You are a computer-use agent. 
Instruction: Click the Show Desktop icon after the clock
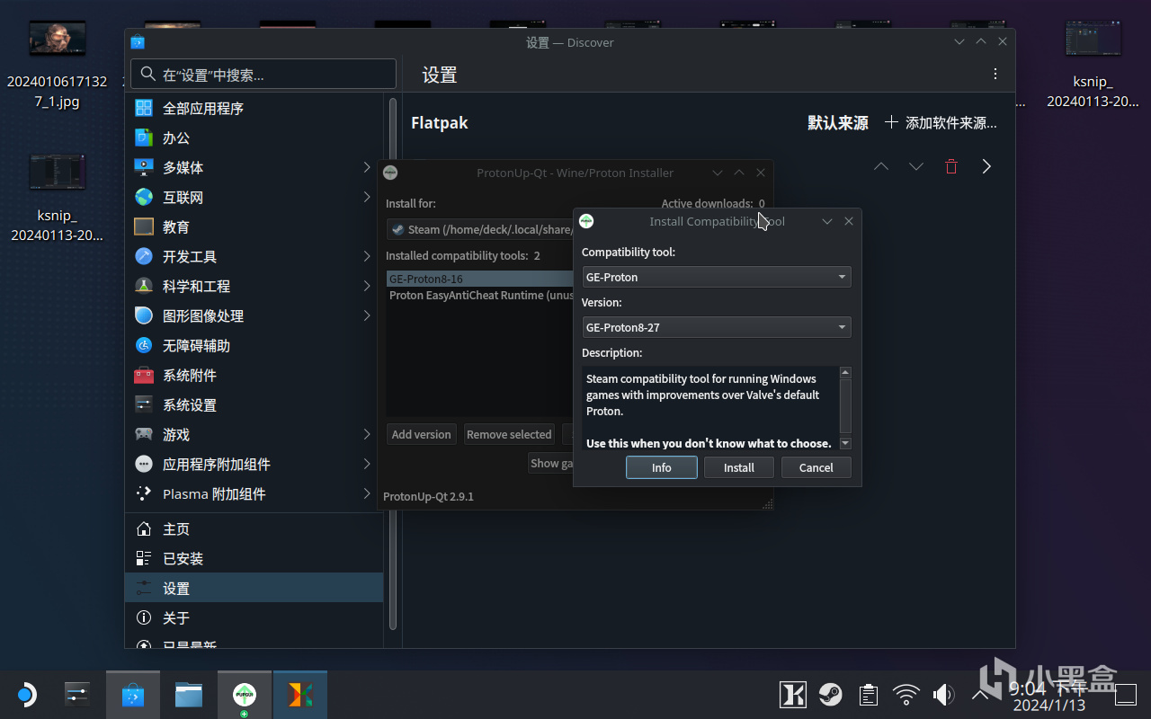tap(1126, 695)
